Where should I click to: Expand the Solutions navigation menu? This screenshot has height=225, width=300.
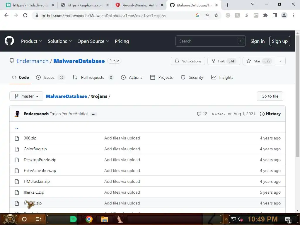tap(60, 41)
